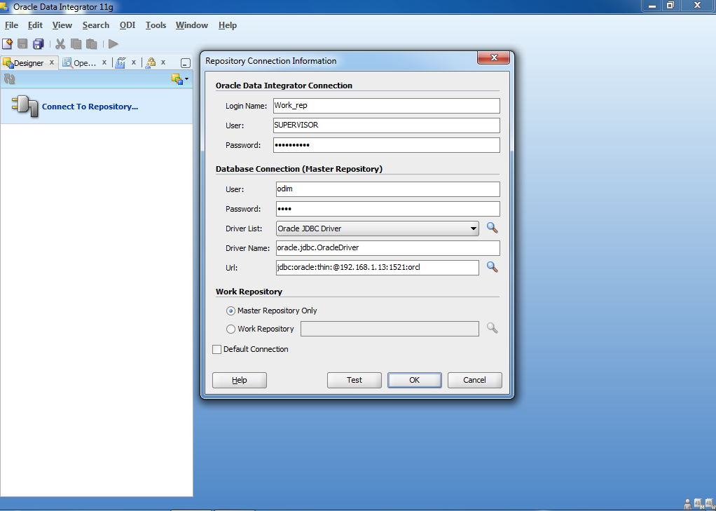Click the Test connection button

(354, 380)
